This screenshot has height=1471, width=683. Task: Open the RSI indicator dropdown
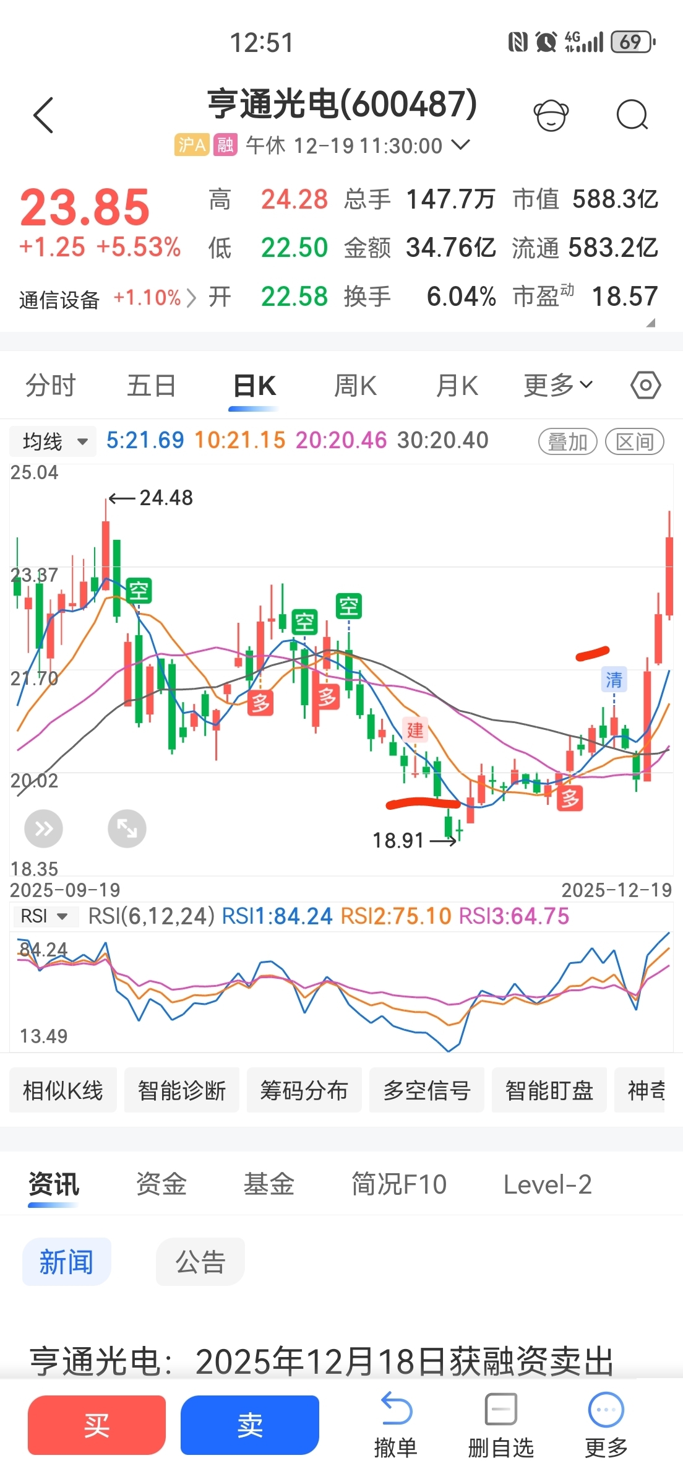(x=45, y=916)
